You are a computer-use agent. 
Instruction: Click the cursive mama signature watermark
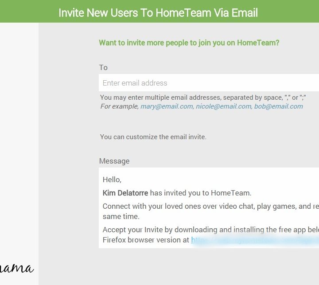[x=17, y=268]
